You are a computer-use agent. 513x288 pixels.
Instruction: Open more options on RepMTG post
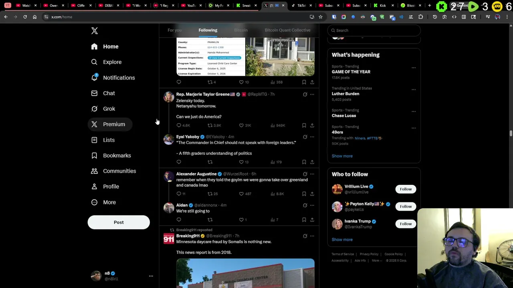click(x=312, y=94)
